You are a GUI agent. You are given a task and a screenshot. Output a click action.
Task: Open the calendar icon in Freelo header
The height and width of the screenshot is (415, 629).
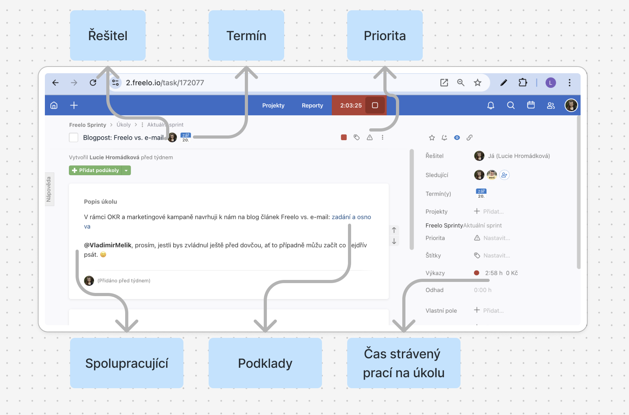(531, 105)
